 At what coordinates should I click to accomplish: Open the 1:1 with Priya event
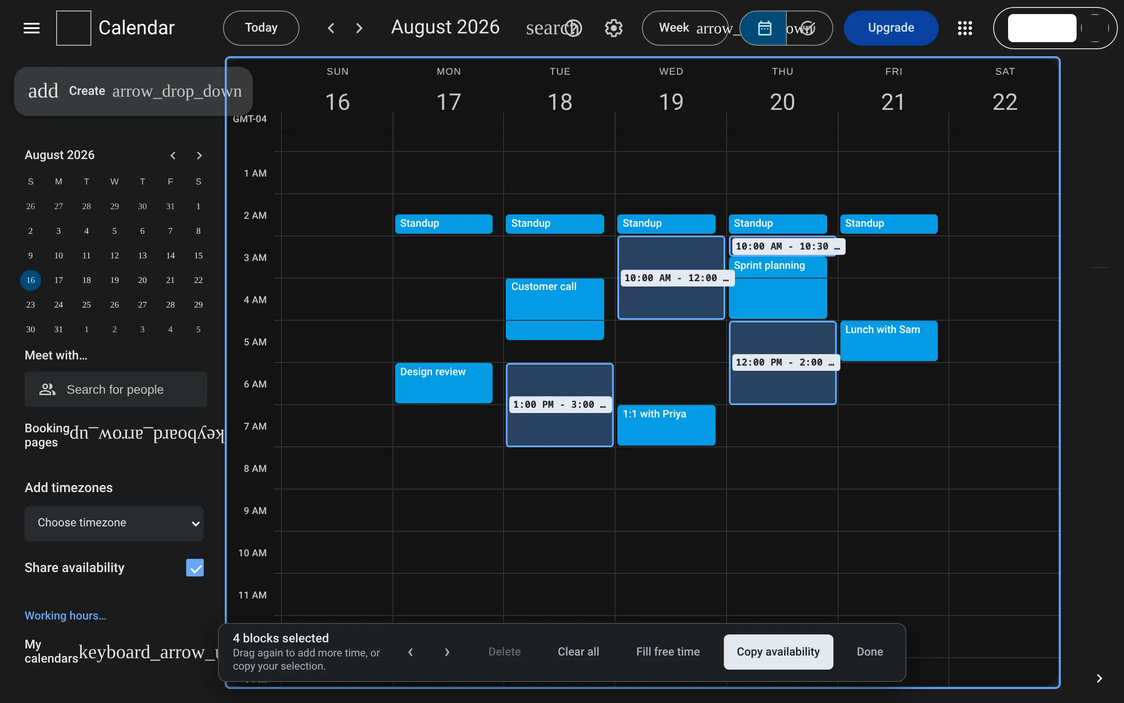pyautogui.click(x=666, y=425)
